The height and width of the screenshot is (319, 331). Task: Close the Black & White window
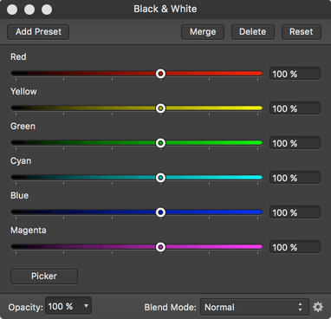tap(12, 10)
